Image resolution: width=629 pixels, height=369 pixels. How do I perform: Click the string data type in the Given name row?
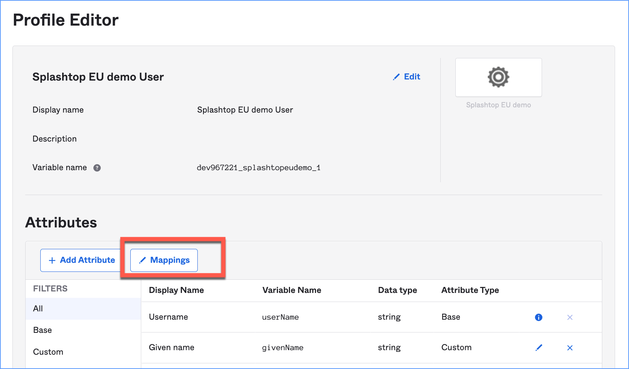[389, 348]
